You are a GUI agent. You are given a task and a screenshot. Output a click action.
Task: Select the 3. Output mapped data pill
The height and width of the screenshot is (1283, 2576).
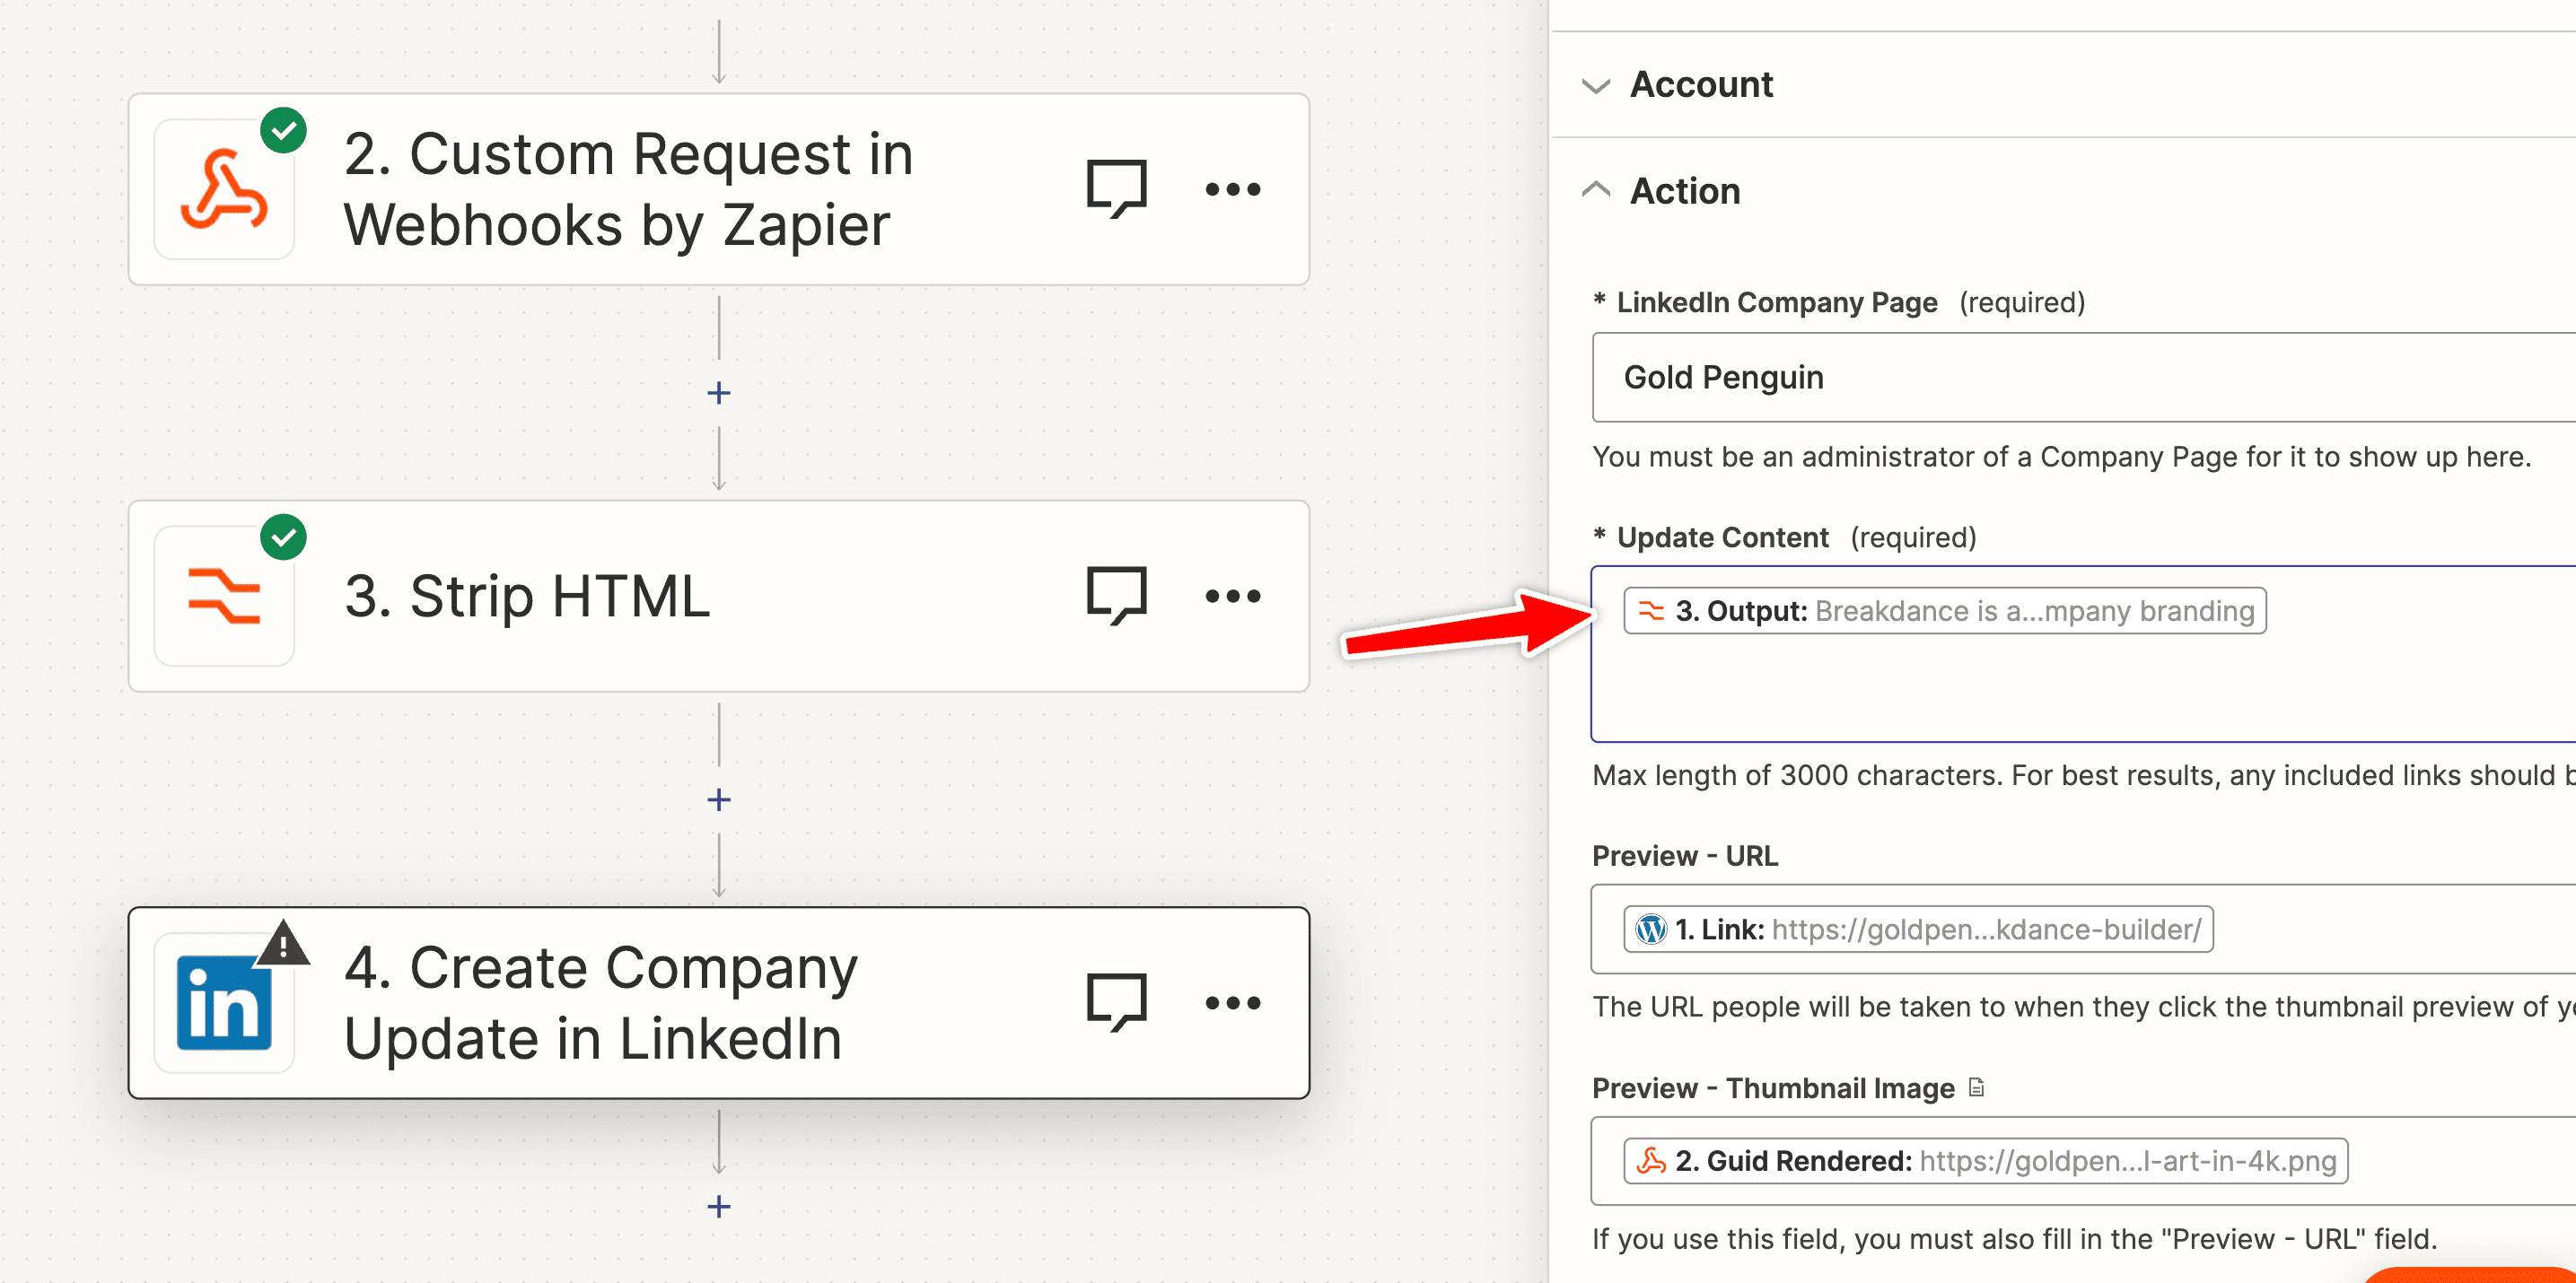click(1945, 610)
